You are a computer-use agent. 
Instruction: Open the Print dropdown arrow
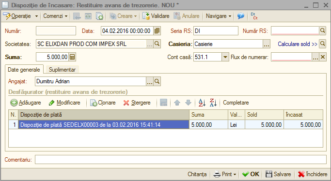[x=235, y=174]
